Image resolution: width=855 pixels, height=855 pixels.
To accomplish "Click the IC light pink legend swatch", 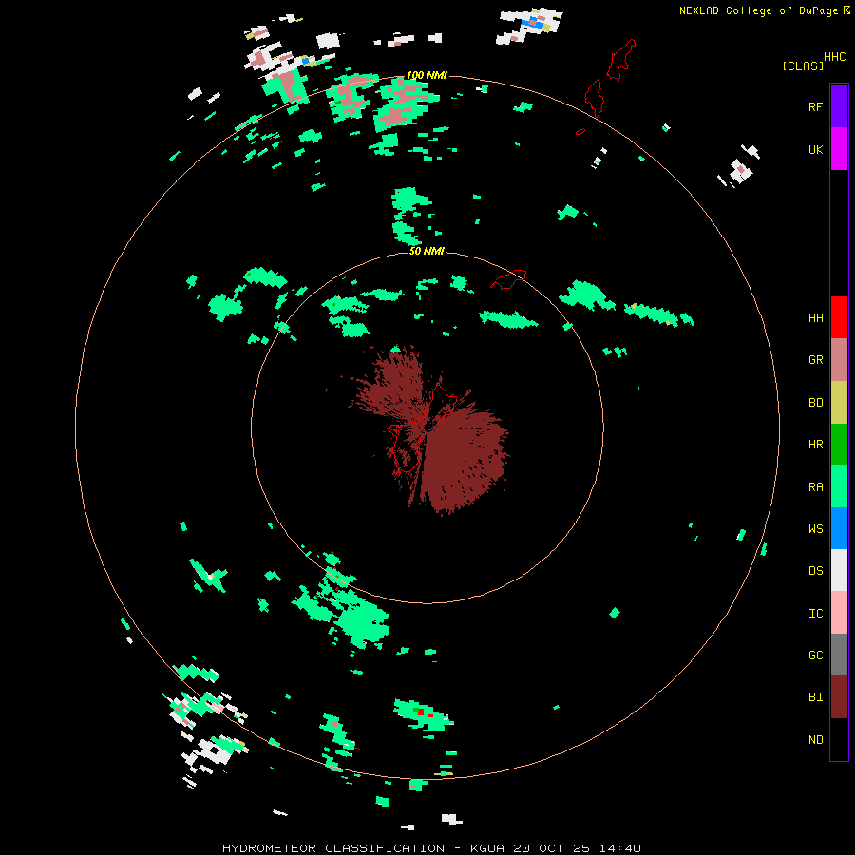I will click(839, 613).
